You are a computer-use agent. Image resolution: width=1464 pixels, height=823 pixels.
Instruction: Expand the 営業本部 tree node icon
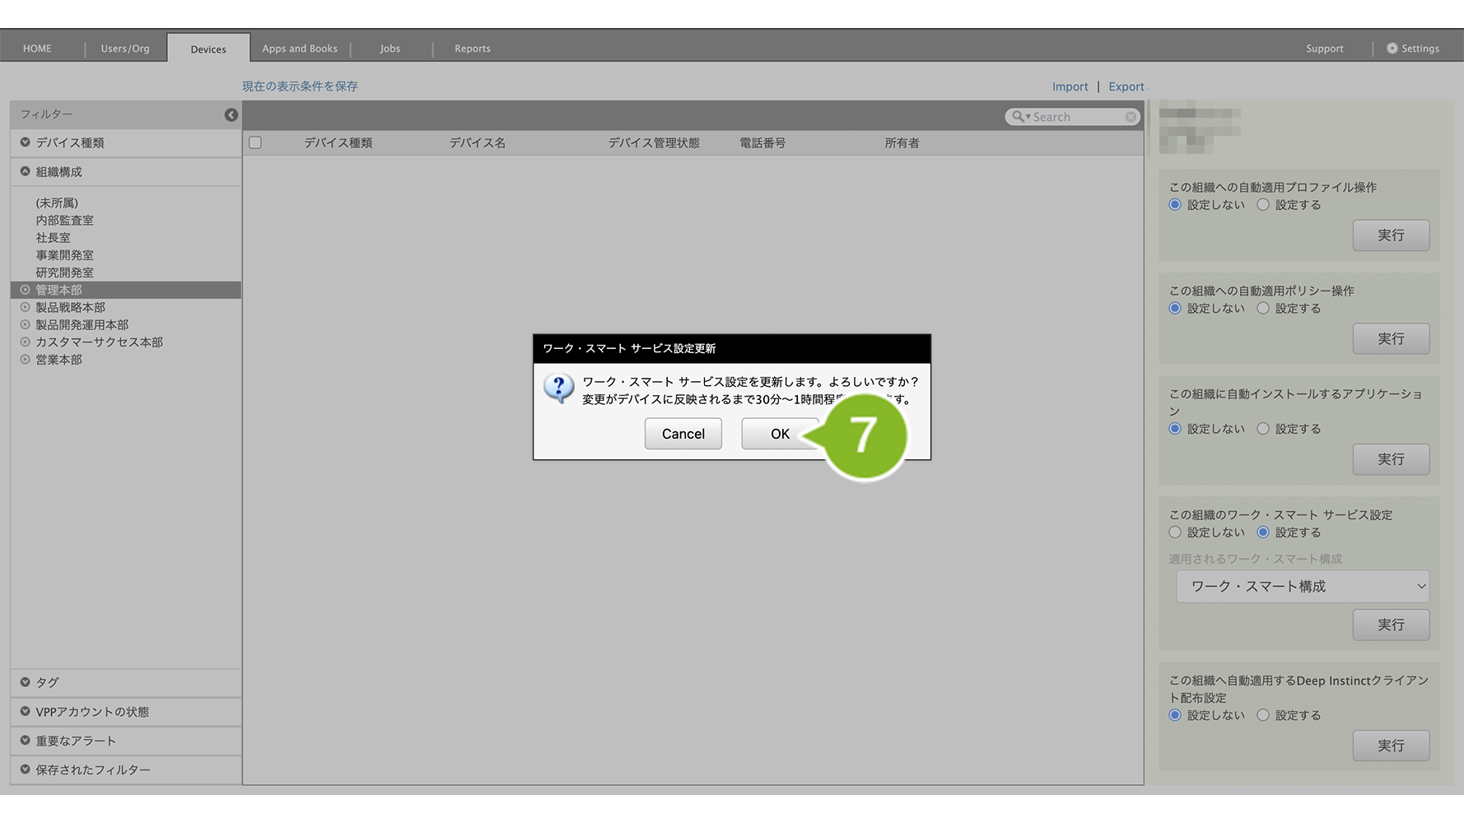click(26, 360)
